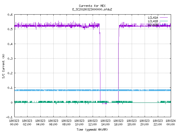Click the falling purple LCL41A edge after 13:00
Screen dimensions: 176x132
point(100,63)
